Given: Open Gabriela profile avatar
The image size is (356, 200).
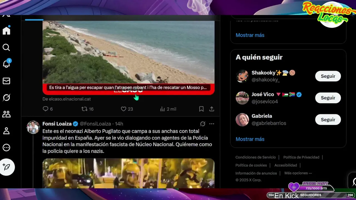Looking at the screenshot, I should tap(242, 119).
